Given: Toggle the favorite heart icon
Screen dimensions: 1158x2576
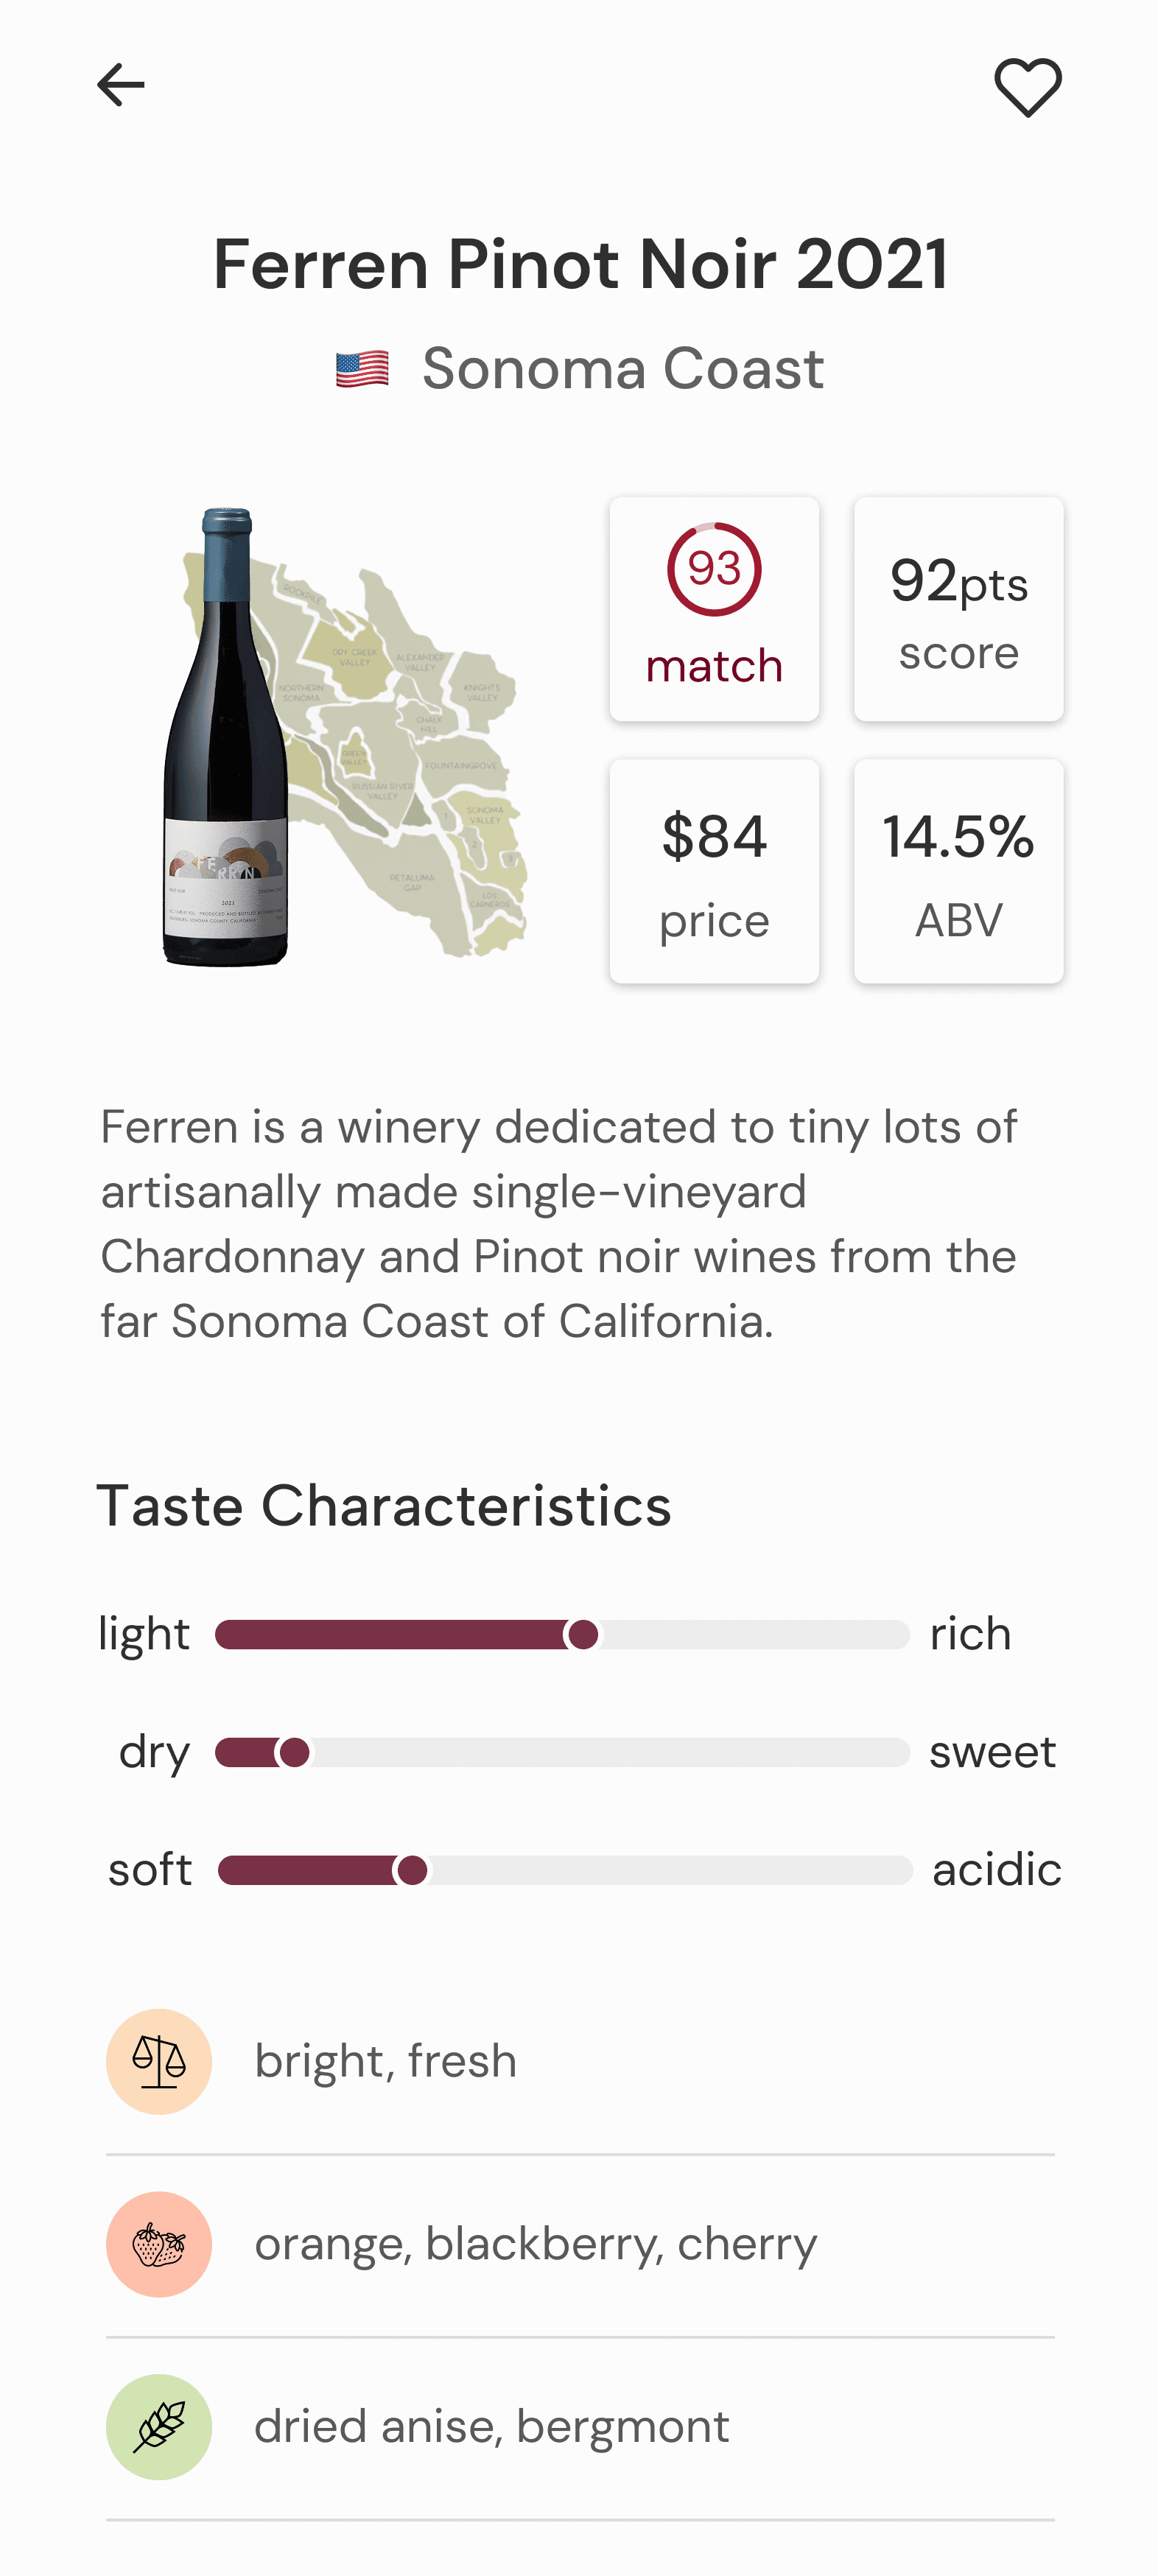Looking at the screenshot, I should (x=1027, y=87).
